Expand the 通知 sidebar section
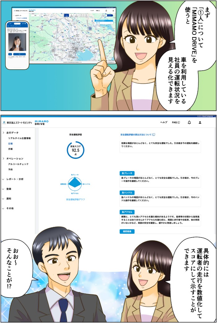Screen dimensions: 217x323 pyautogui.click(x=3, y=199)
